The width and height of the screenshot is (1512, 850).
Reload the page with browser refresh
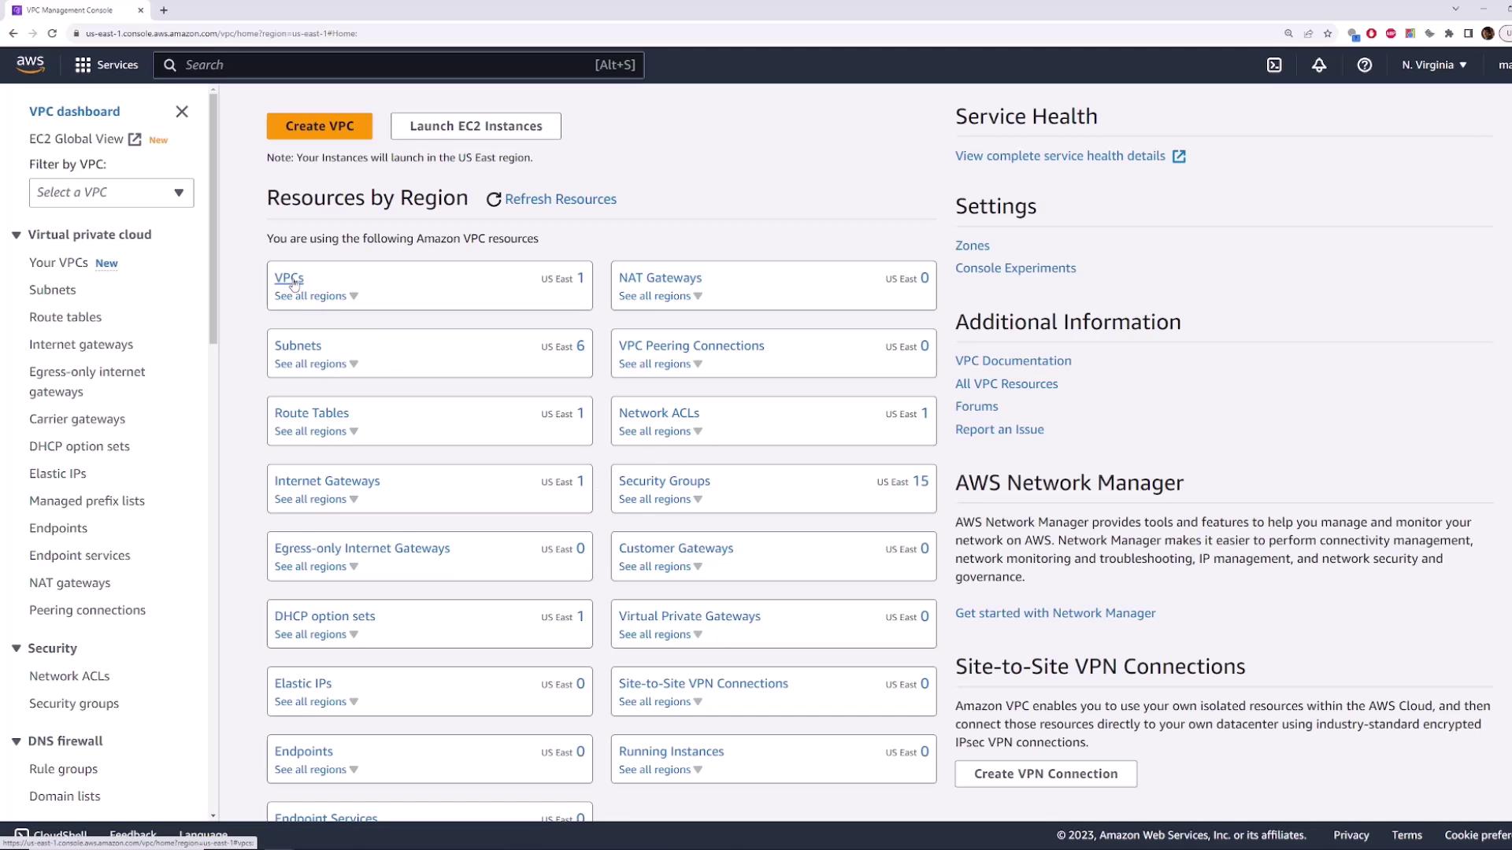(x=52, y=33)
